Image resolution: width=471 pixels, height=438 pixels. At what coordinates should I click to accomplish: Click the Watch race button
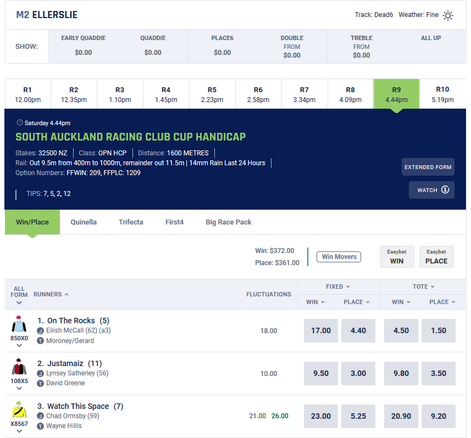tap(431, 190)
